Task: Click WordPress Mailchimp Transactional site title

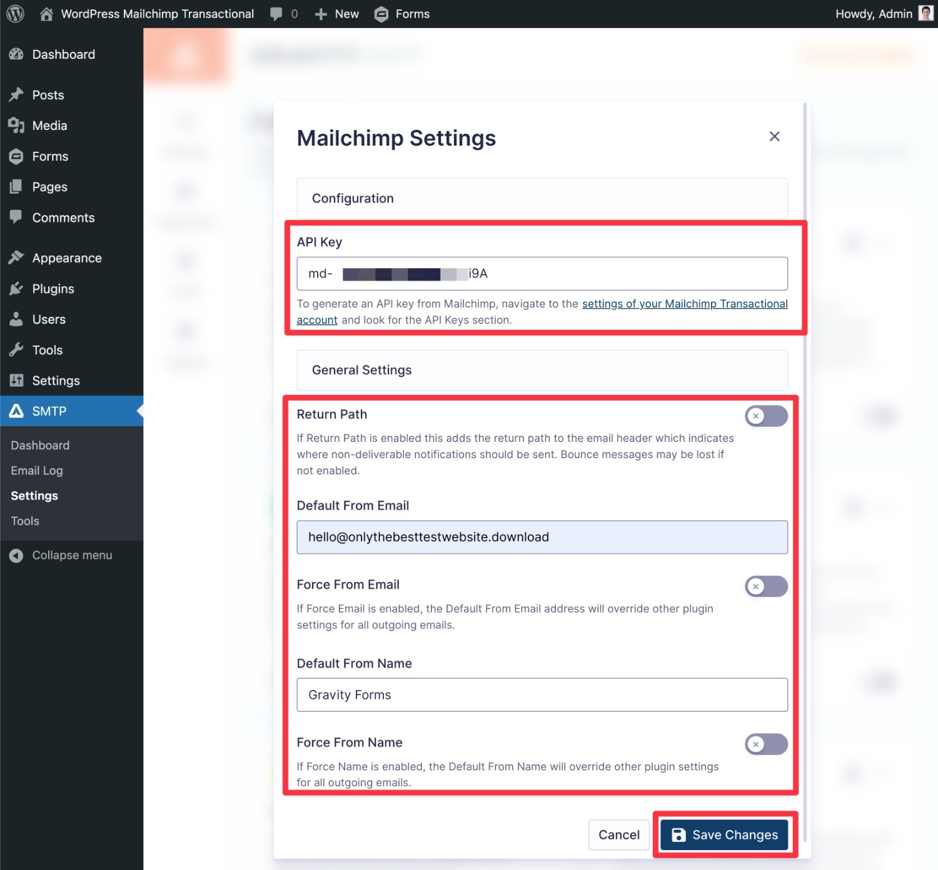Action: [x=157, y=14]
